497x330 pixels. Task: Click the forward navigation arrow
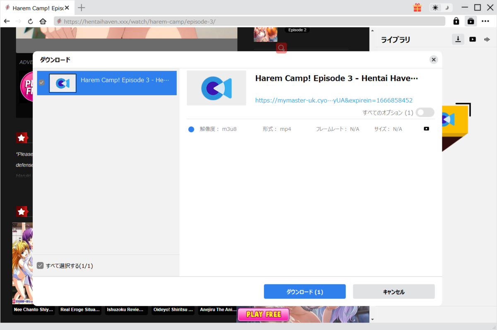(18, 21)
